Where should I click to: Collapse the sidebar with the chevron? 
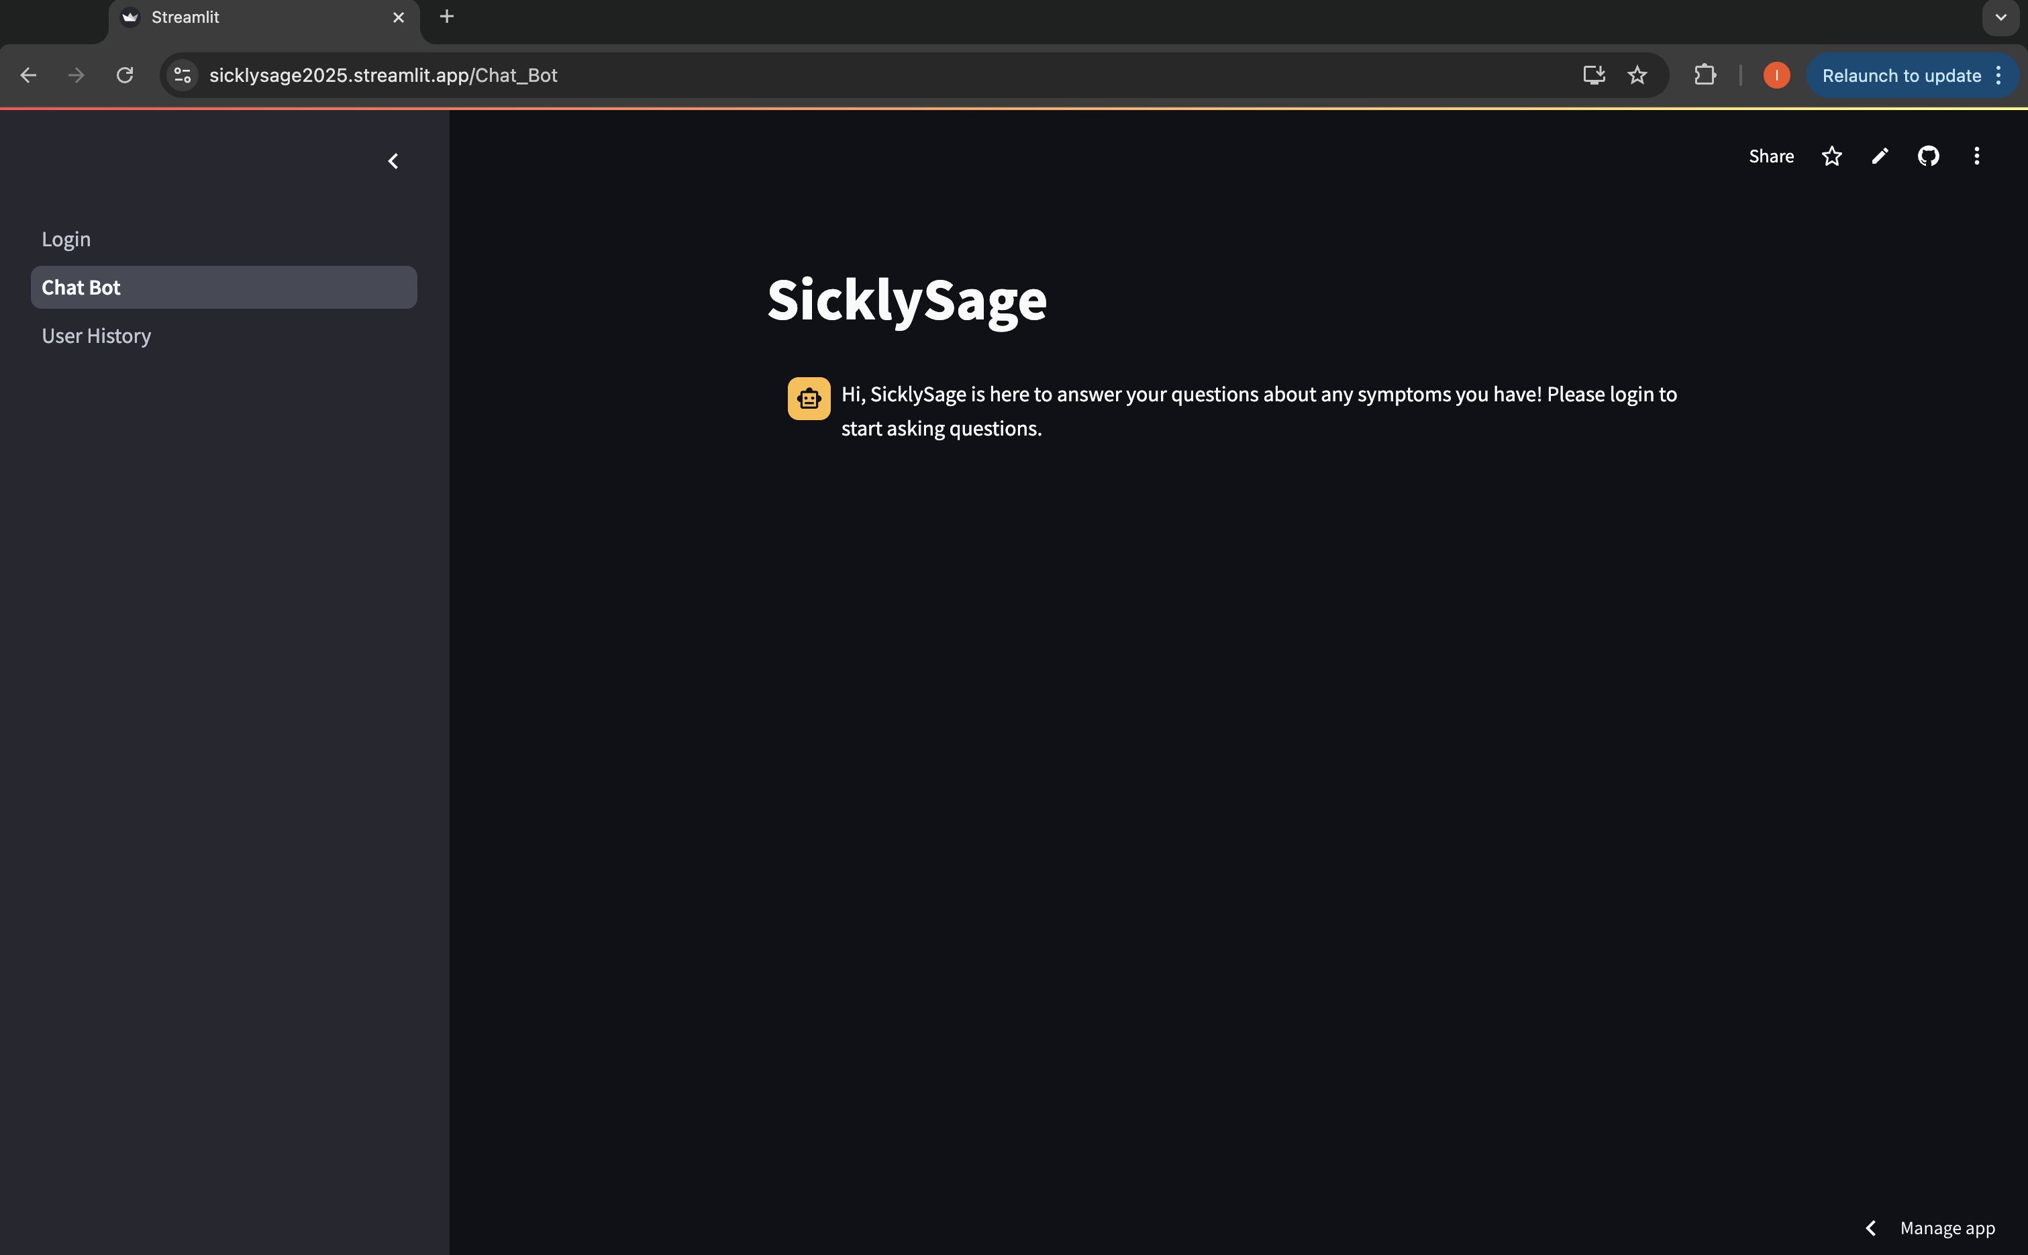pos(393,161)
